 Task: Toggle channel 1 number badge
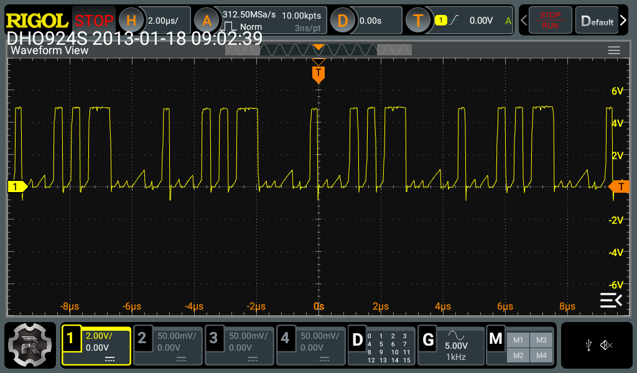[x=71, y=338]
